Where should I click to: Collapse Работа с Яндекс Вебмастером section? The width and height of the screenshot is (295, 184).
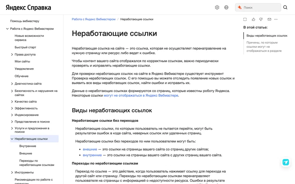7,29
